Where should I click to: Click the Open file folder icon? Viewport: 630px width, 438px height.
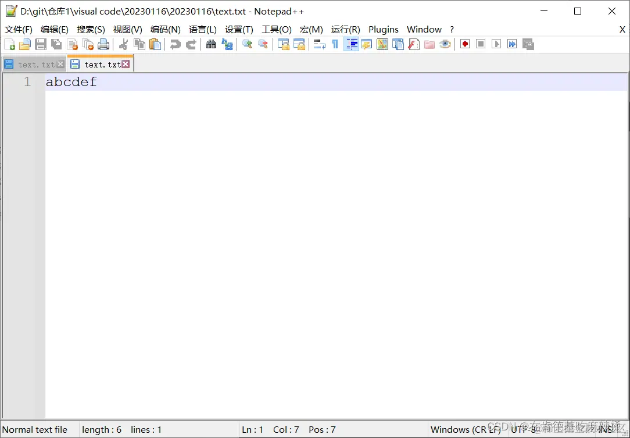tap(25, 44)
